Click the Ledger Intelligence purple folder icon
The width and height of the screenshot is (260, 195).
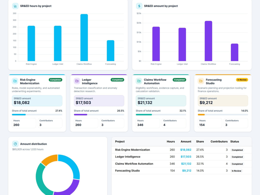coord(77,81)
